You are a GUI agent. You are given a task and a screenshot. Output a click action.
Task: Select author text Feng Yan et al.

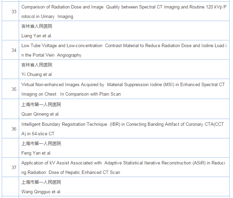[36, 153]
